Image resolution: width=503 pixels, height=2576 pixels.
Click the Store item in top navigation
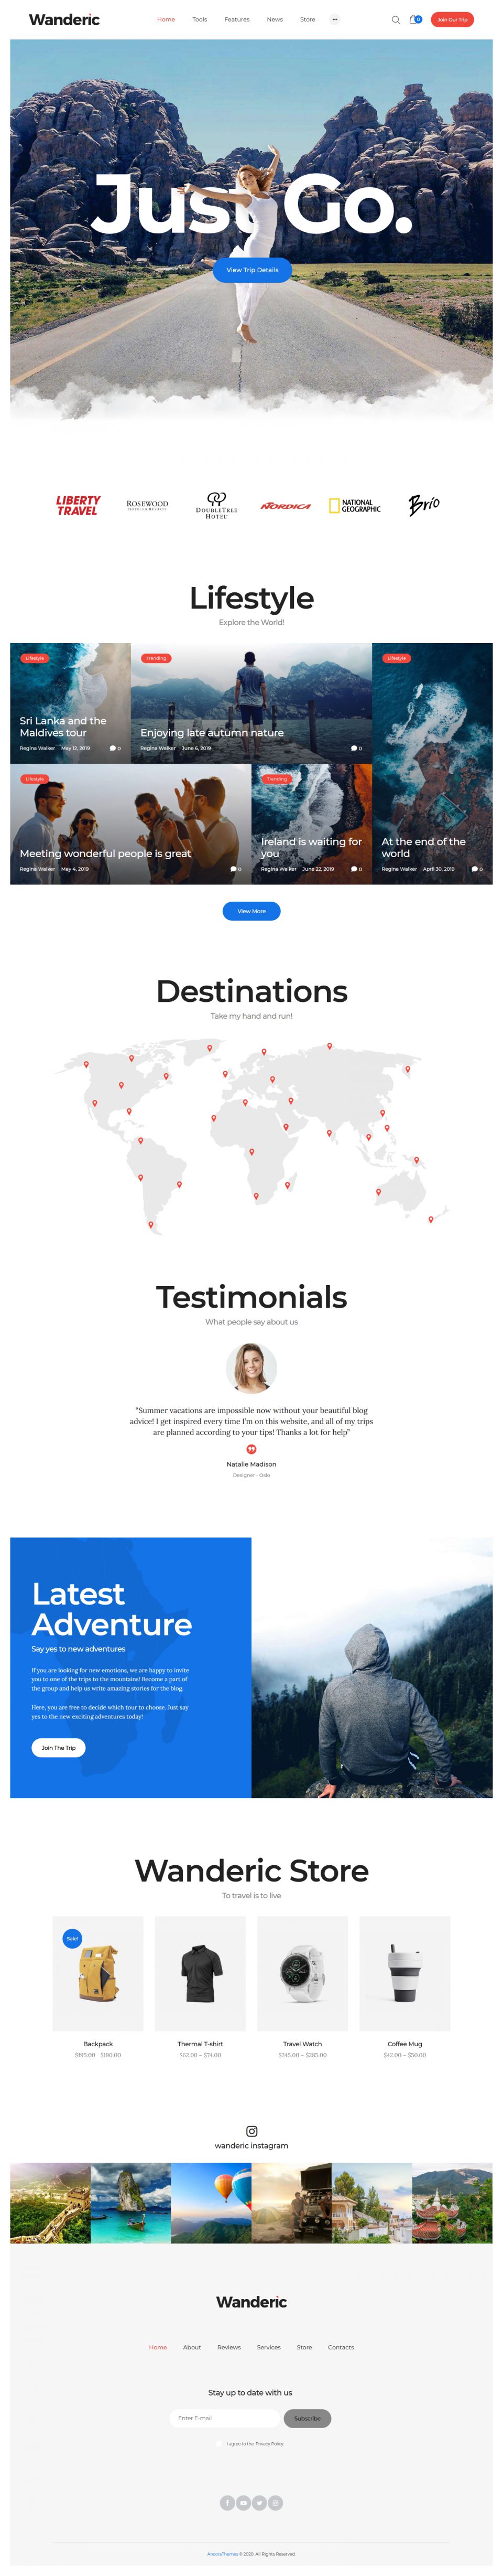click(308, 20)
